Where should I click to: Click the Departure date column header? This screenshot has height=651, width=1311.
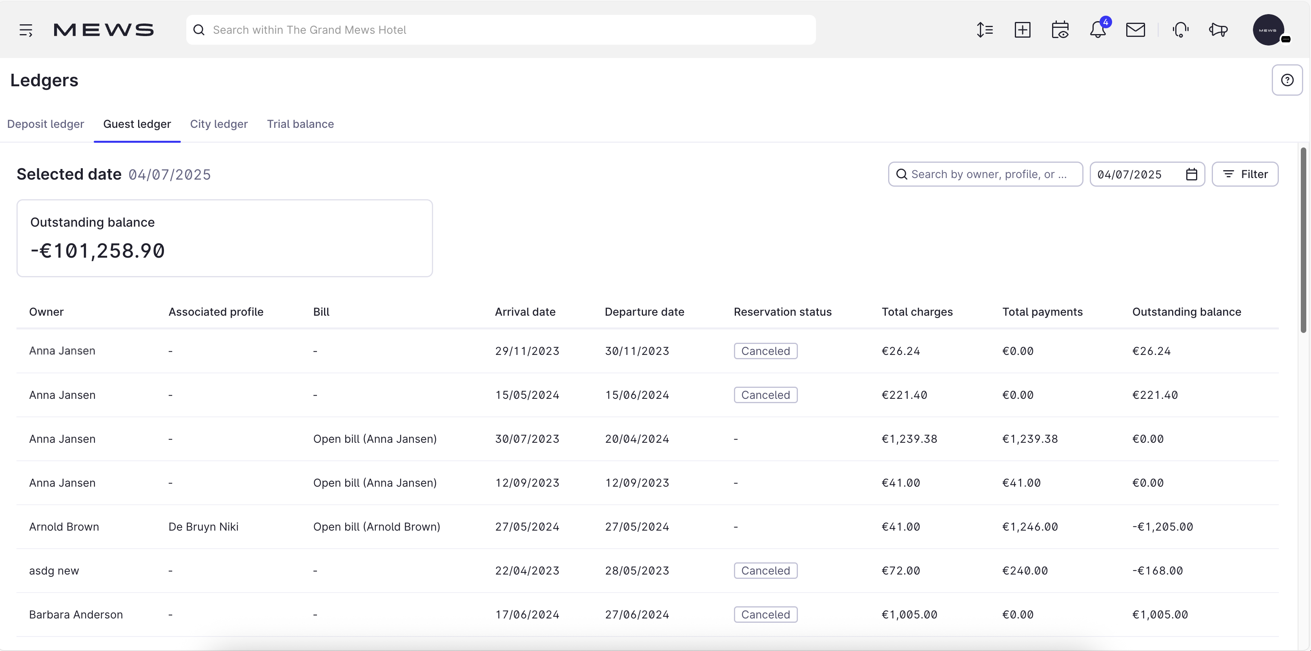click(x=644, y=312)
